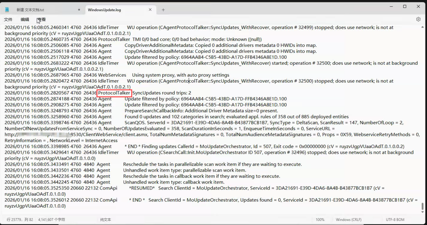The image size is (427, 225).
Task: Click the 100% zoom level in status bar
Action: 320,220
